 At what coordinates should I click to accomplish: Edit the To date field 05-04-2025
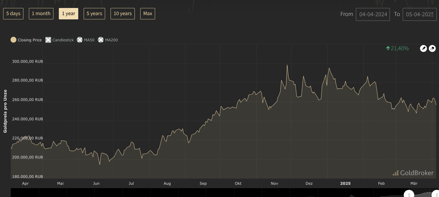click(420, 14)
